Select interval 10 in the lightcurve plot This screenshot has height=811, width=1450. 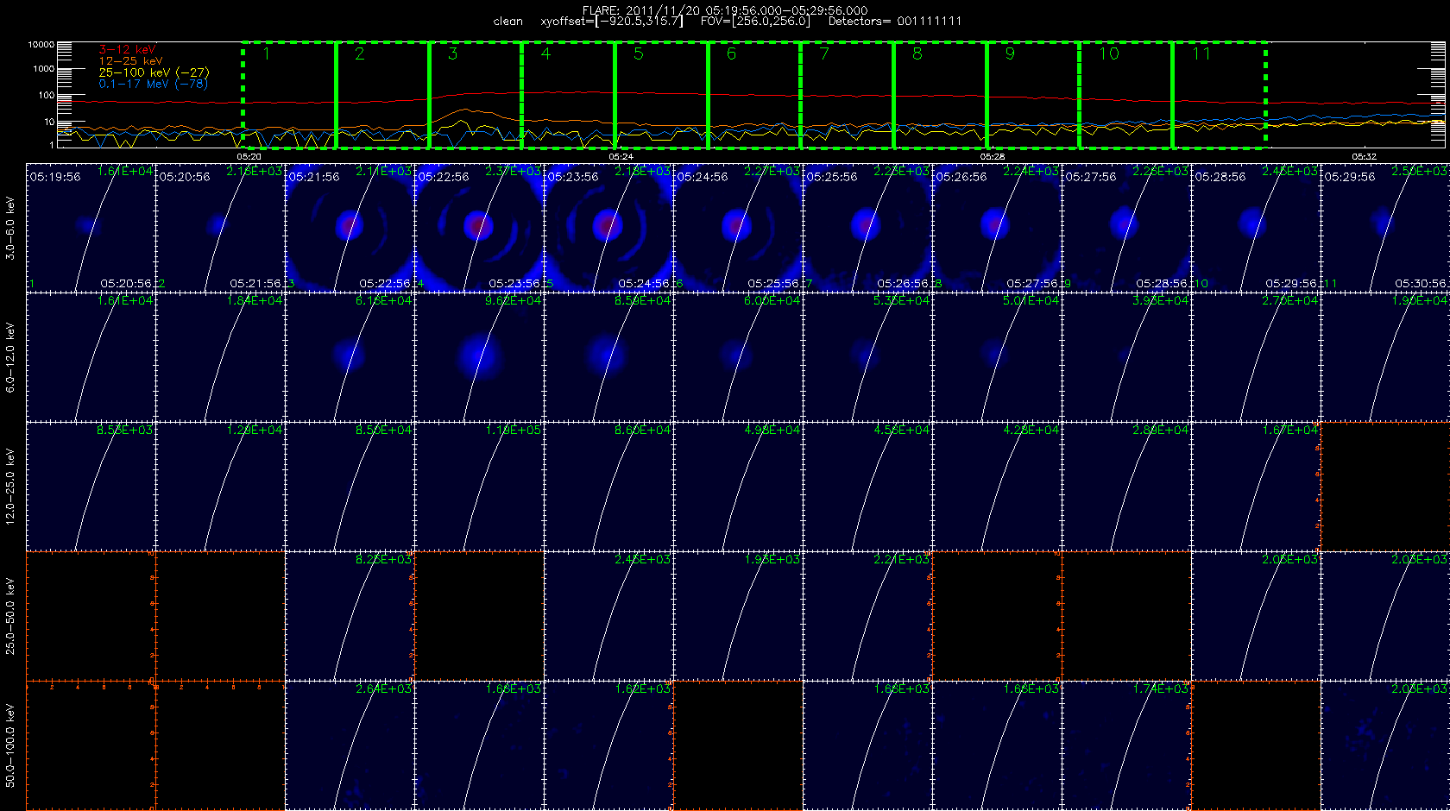[1125, 95]
